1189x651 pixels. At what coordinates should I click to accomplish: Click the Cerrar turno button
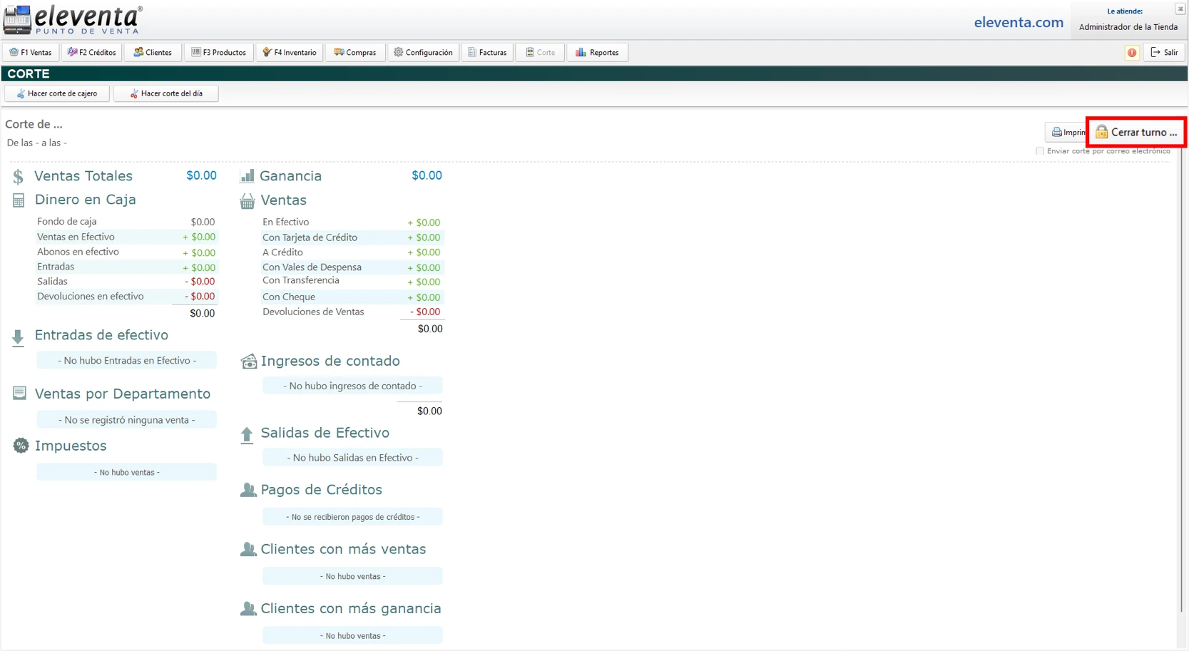point(1136,133)
